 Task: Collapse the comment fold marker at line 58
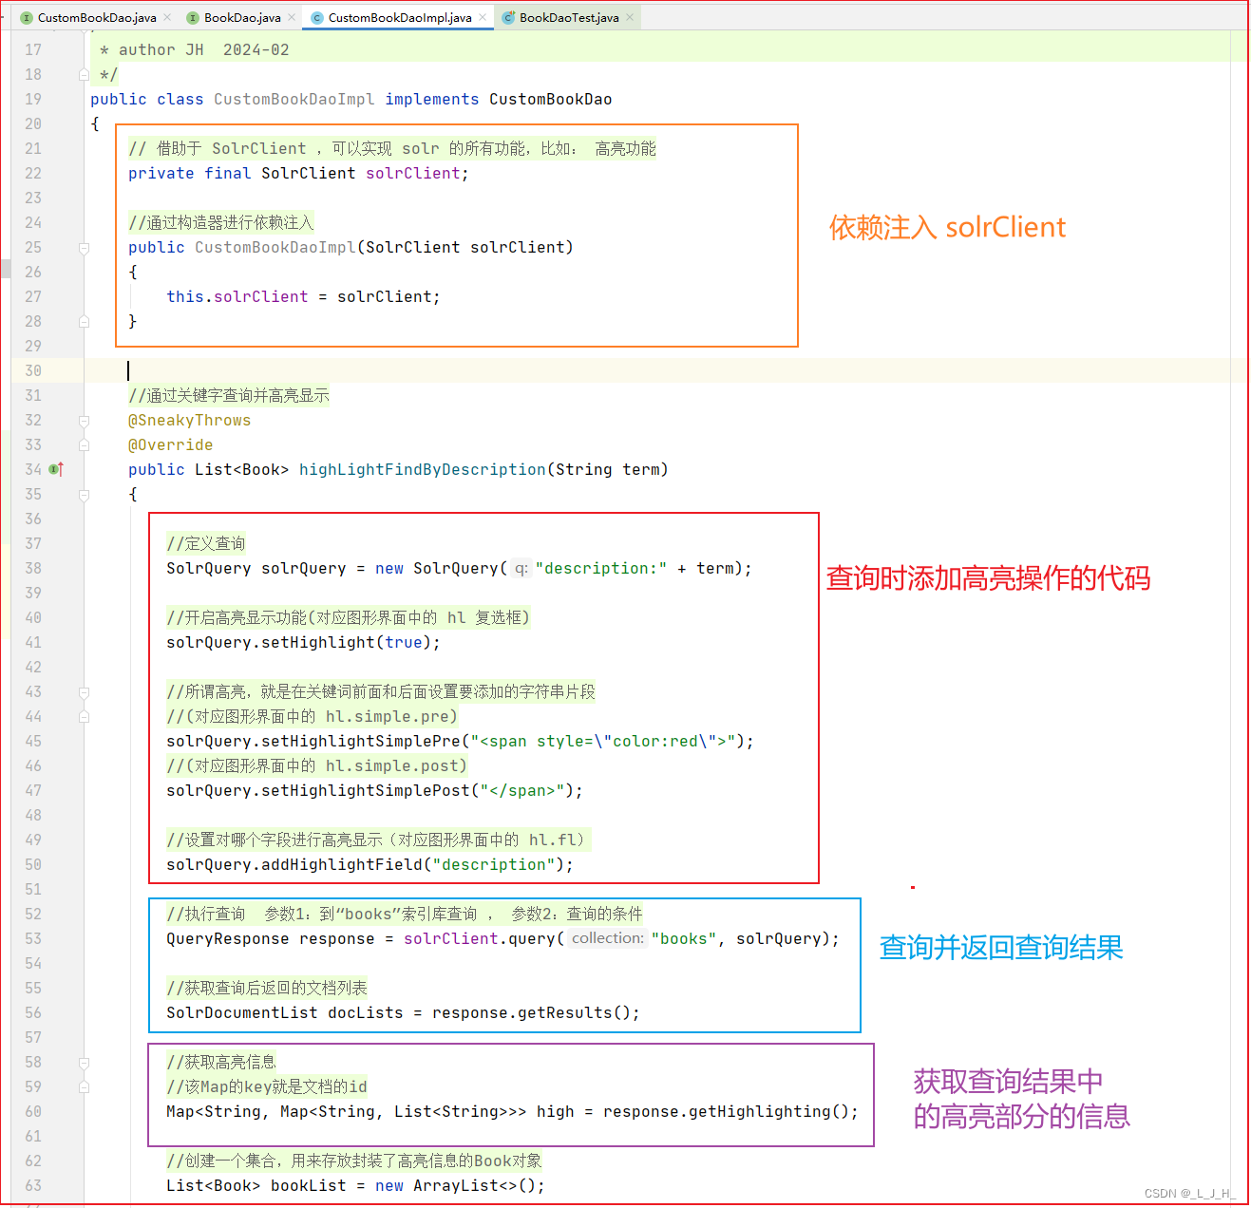84,1062
